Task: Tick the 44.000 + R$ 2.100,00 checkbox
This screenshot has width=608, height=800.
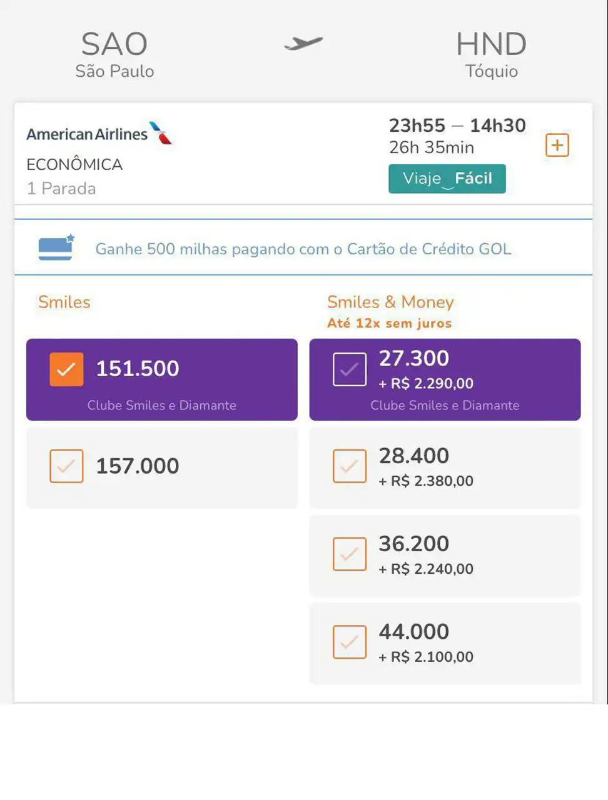Action: coord(350,642)
